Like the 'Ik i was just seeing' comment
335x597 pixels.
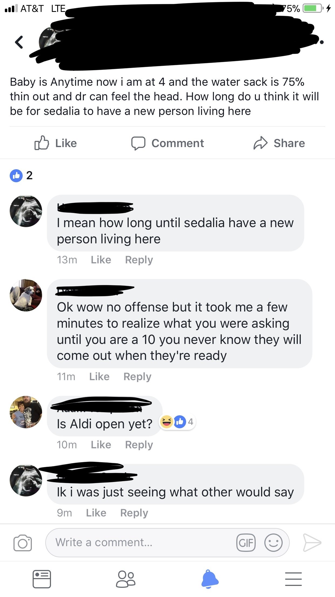pyautogui.click(x=96, y=513)
